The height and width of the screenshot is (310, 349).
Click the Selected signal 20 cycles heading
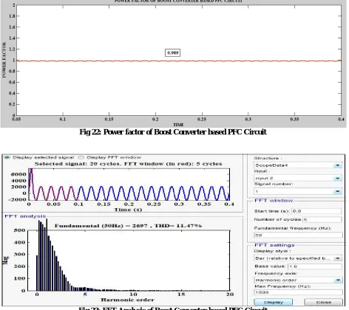(128, 164)
